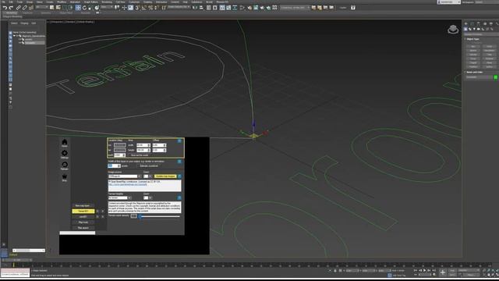
Task: Toggle the Snaps tool on the toolbar
Action: (137, 7)
